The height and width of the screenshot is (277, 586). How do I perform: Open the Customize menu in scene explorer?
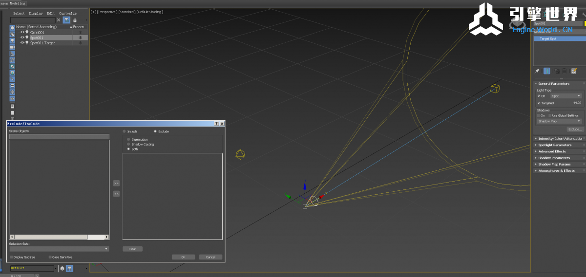point(68,13)
